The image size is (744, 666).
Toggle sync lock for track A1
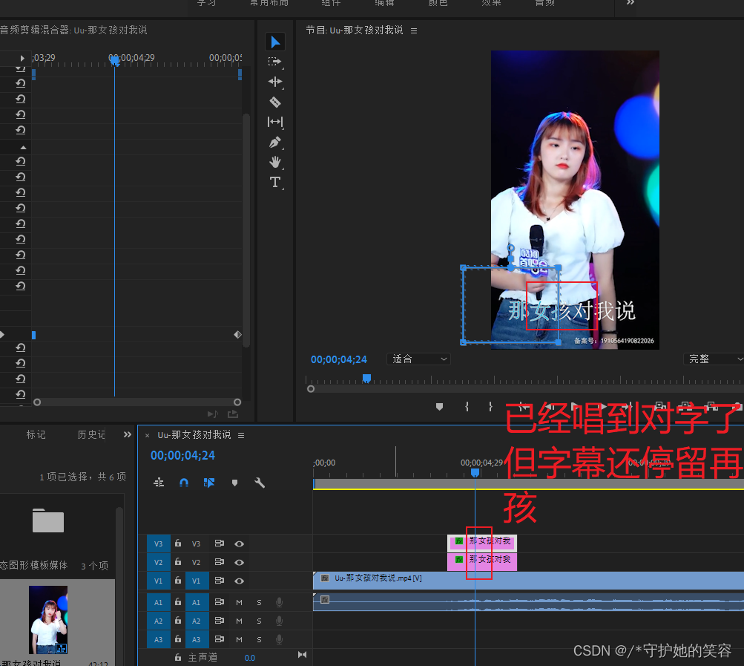pyautogui.click(x=220, y=602)
